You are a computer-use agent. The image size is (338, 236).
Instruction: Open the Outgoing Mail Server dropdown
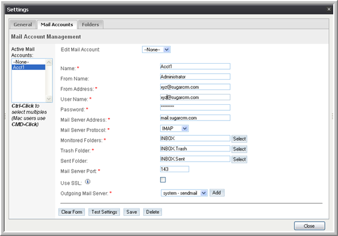(184, 193)
